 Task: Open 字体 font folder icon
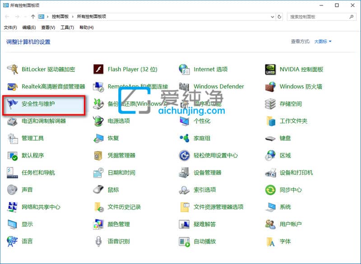(x=270, y=241)
